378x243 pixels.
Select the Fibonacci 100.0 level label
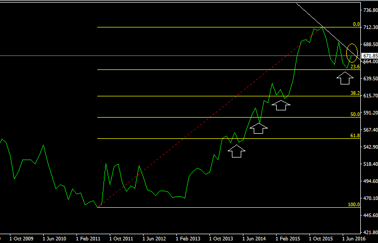coord(354,205)
